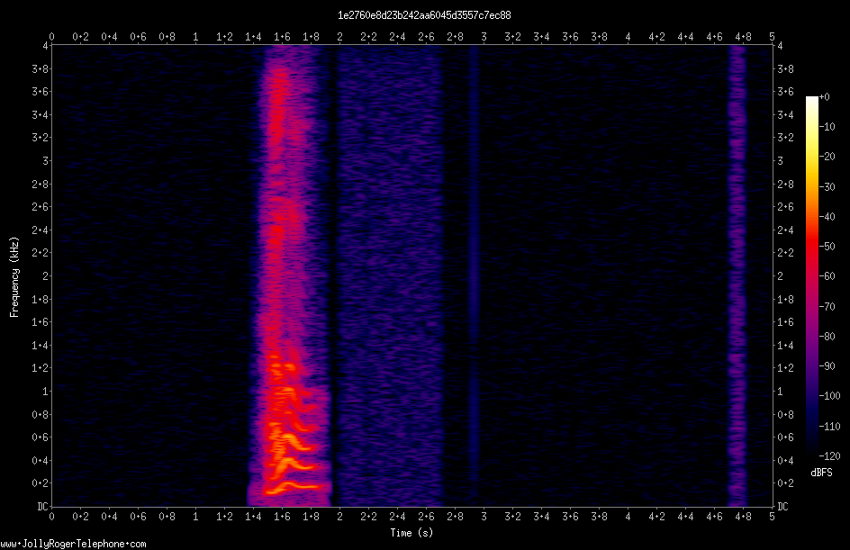Click the 'dBFS' label under the color scale
This screenshot has width=850, height=550.
[821, 473]
